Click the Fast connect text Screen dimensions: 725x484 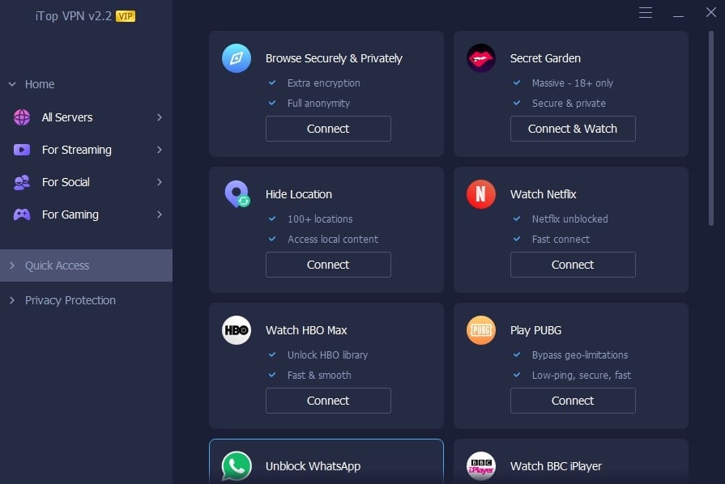(x=561, y=240)
